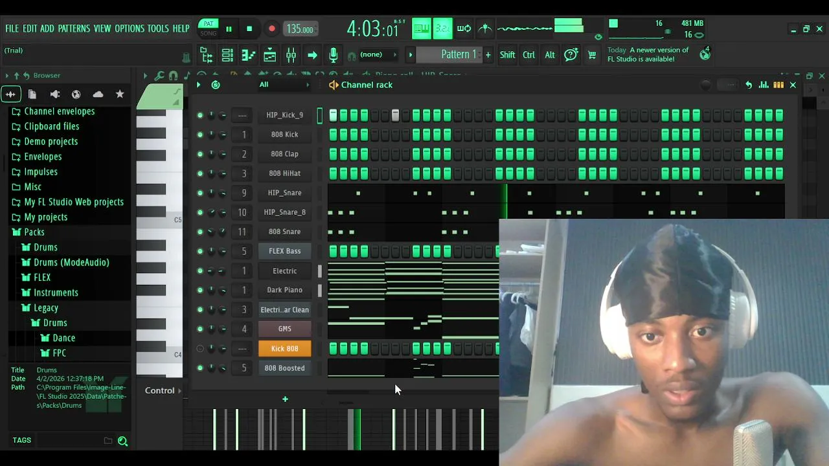Click the browser up-arrow icon
This screenshot has width=829, height=466.
tap(16, 76)
